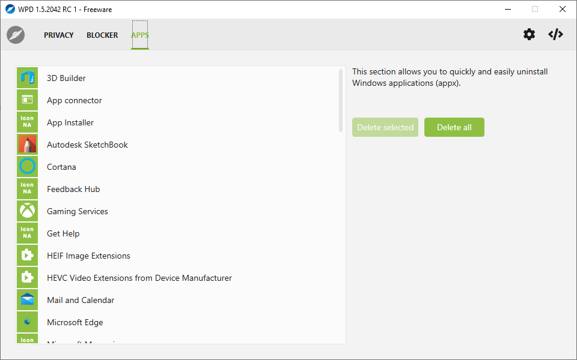Click the app list vertical scrollbar
Viewport: 577px width, 360px height.
[x=341, y=100]
